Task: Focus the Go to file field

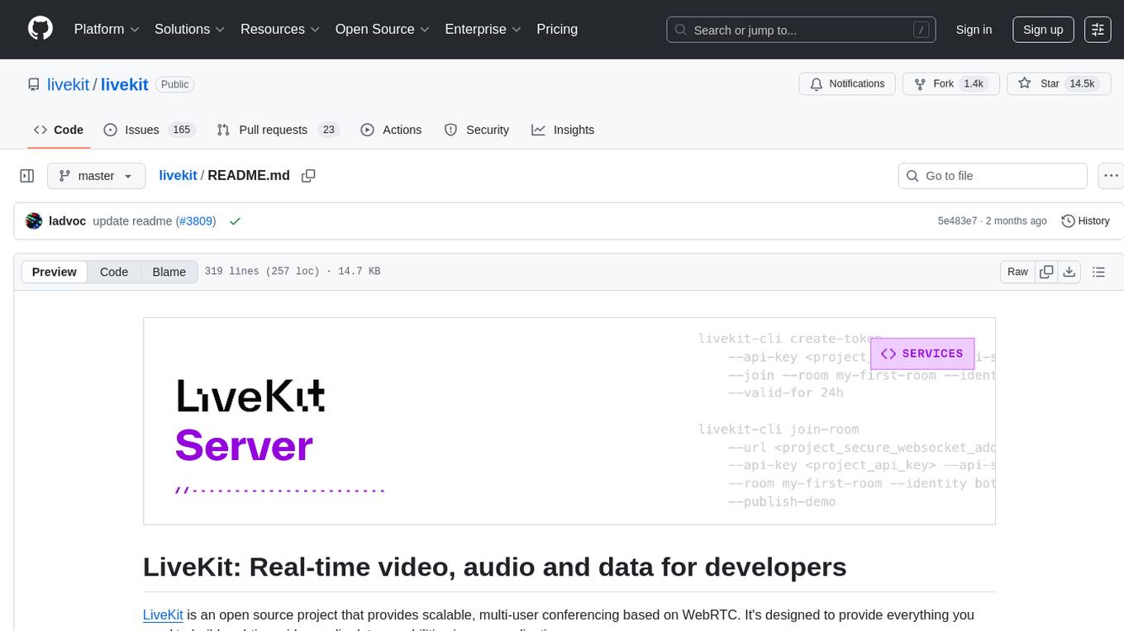Action: point(993,176)
